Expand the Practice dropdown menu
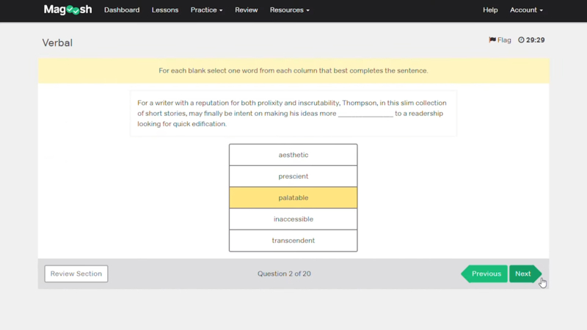The image size is (587, 330). coord(207,10)
